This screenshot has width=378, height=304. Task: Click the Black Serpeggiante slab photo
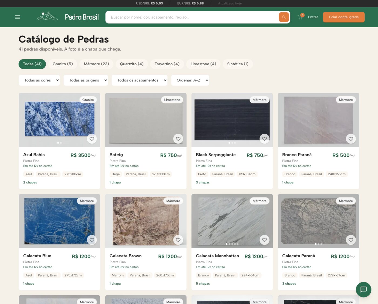(232, 119)
